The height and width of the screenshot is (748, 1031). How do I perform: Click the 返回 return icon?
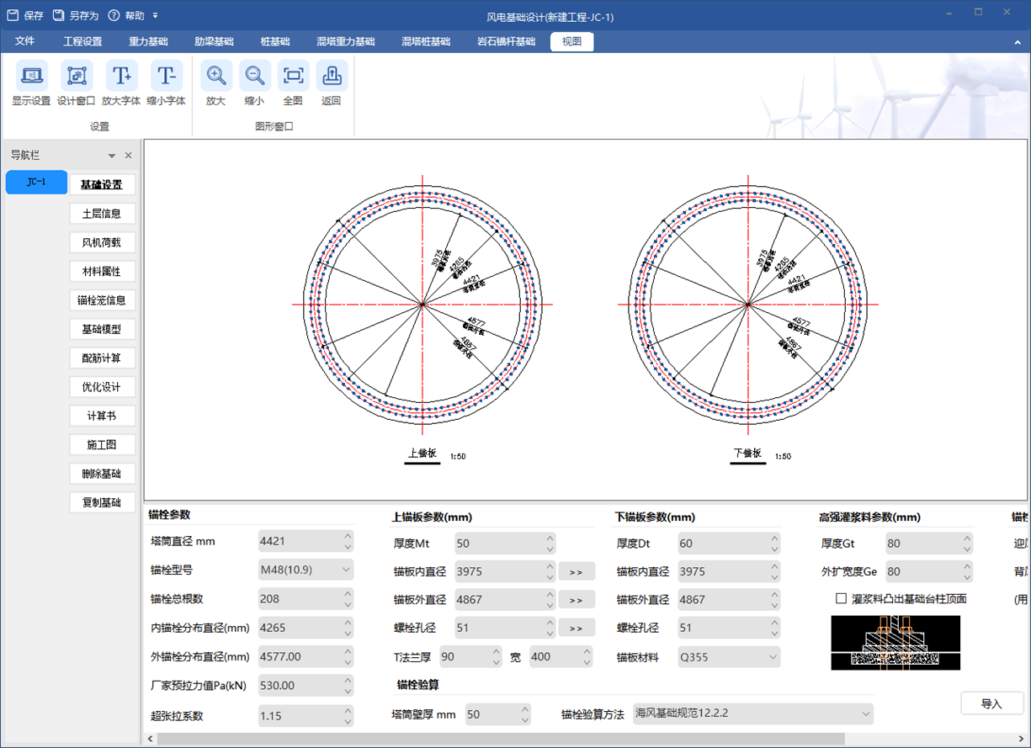pyautogui.click(x=332, y=77)
